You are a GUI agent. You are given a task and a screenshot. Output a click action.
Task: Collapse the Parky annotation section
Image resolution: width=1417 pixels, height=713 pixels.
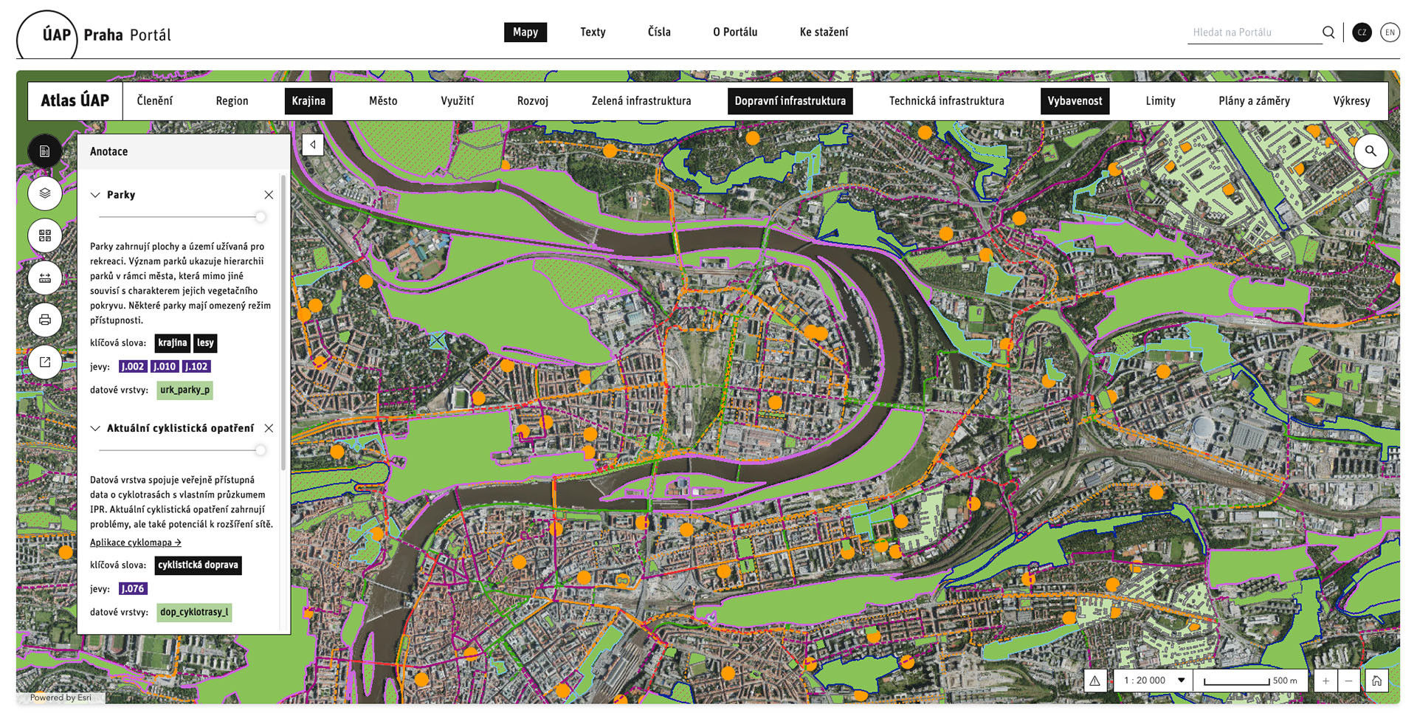[x=95, y=195]
